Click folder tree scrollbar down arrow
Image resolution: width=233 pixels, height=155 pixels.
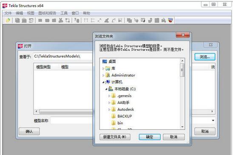click(x=182, y=127)
